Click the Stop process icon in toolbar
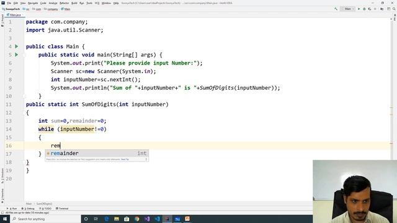The height and width of the screenshot is (223, 397). tap(375, 9)
